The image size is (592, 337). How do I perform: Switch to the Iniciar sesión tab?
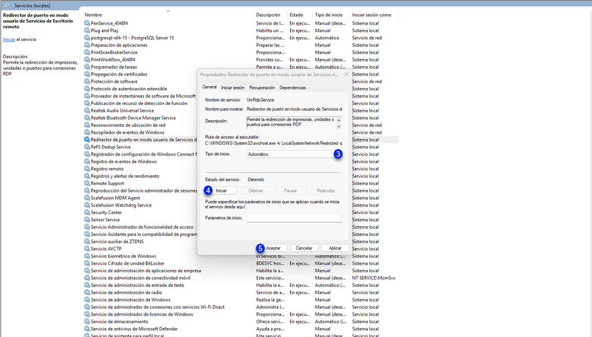[x=232, y=88]
